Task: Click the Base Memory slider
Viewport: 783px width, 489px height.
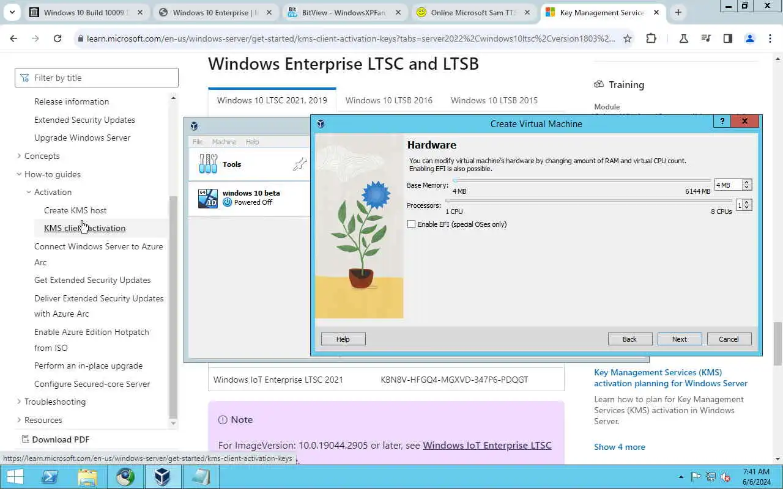Action: click(x=582, y=180)
